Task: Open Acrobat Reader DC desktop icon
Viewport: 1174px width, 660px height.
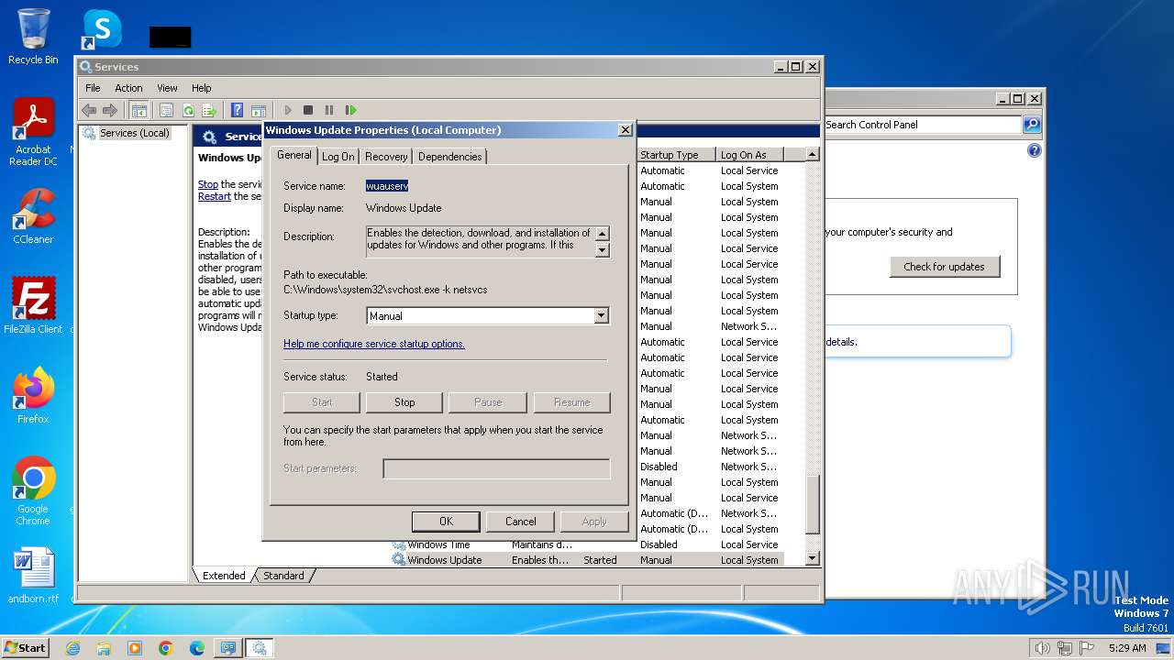Action: pos(33,132)
